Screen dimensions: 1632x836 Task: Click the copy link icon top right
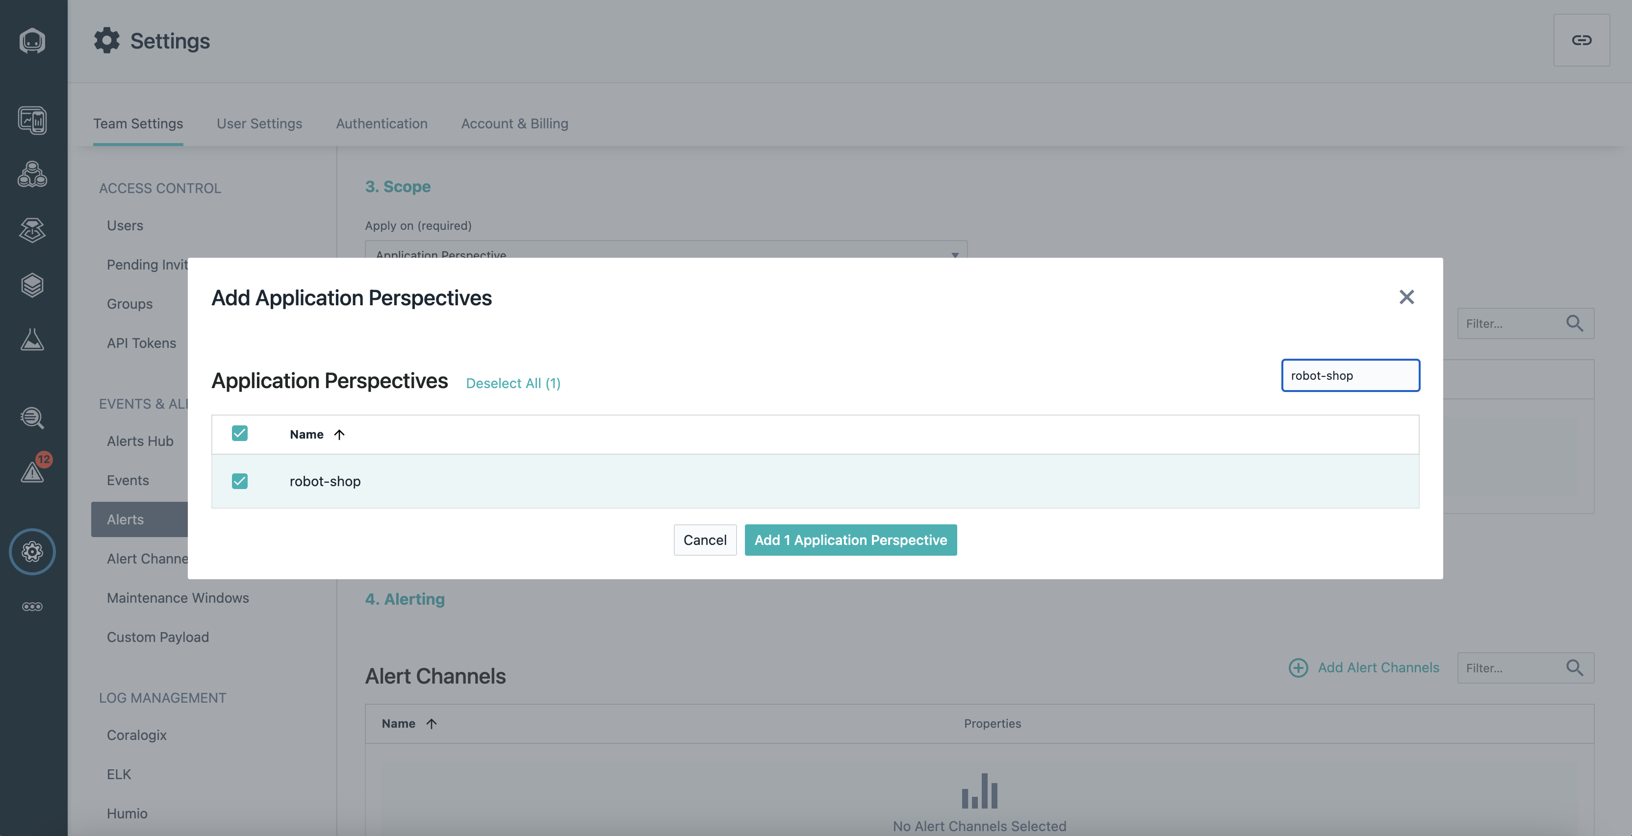click(x=1581, y=41)
